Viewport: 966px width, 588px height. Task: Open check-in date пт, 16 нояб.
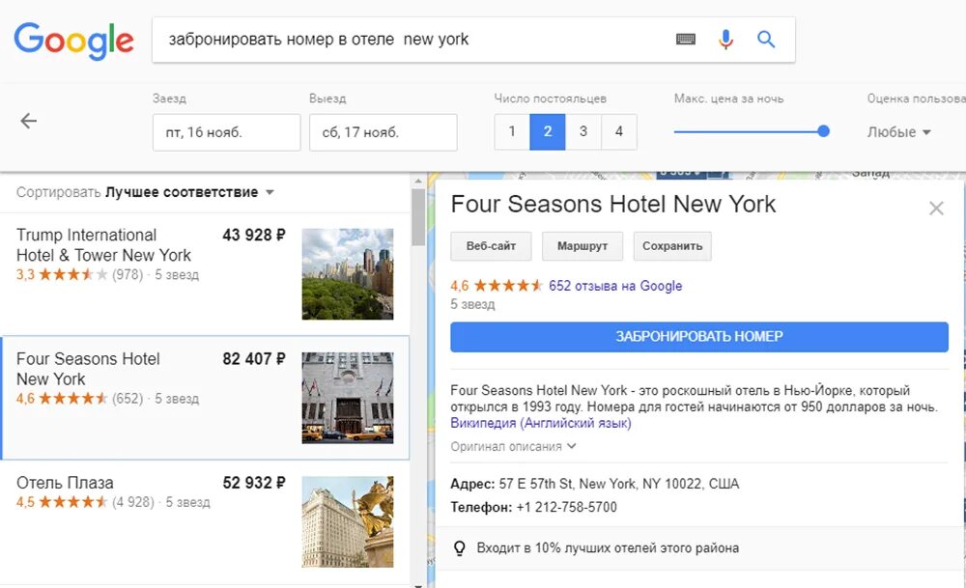(226, 132)
